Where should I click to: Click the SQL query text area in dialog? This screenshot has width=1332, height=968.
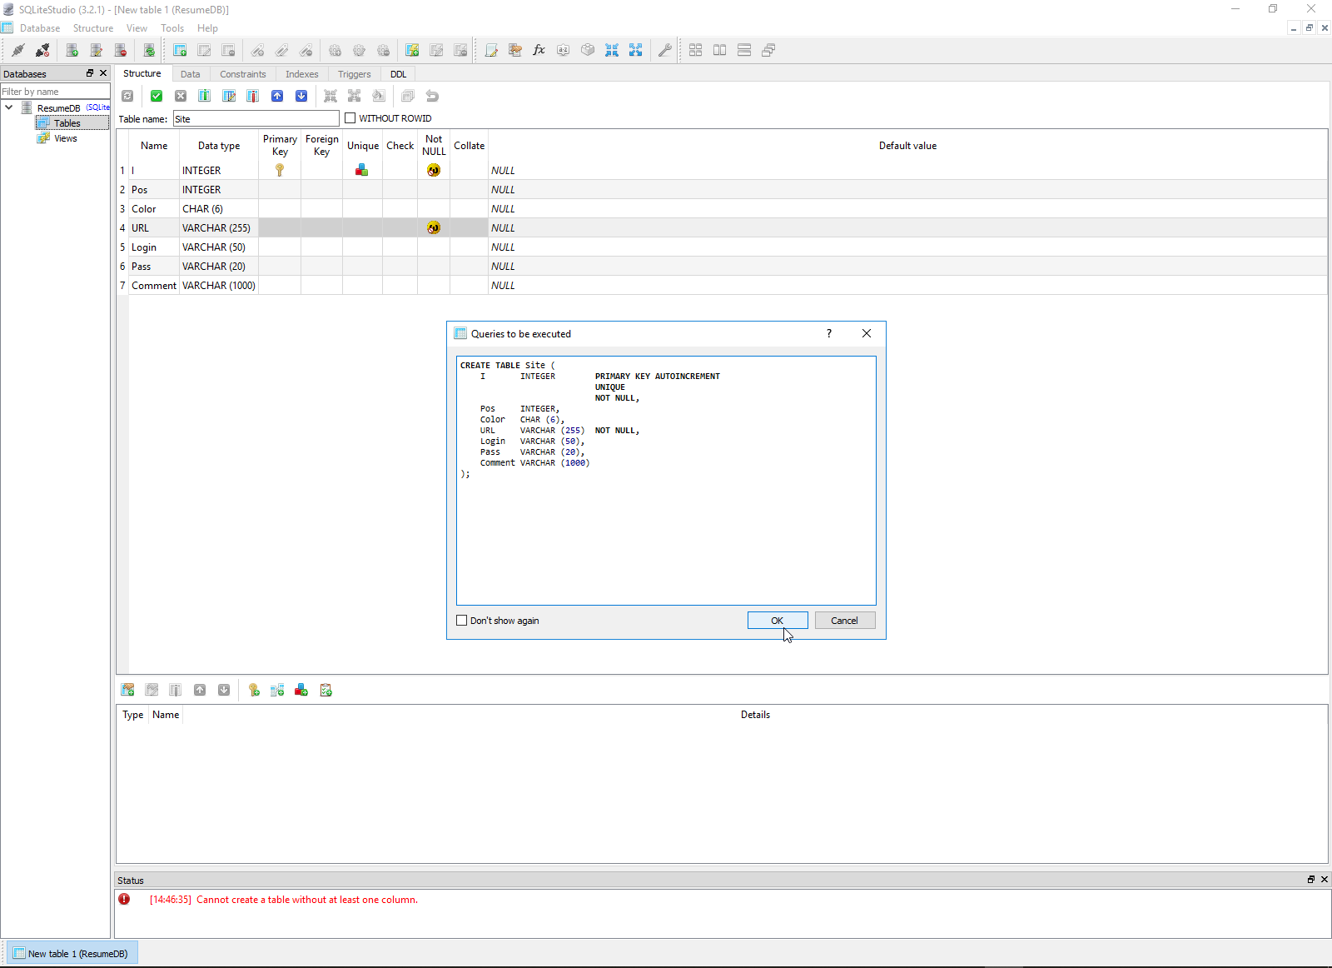point(666,481)
